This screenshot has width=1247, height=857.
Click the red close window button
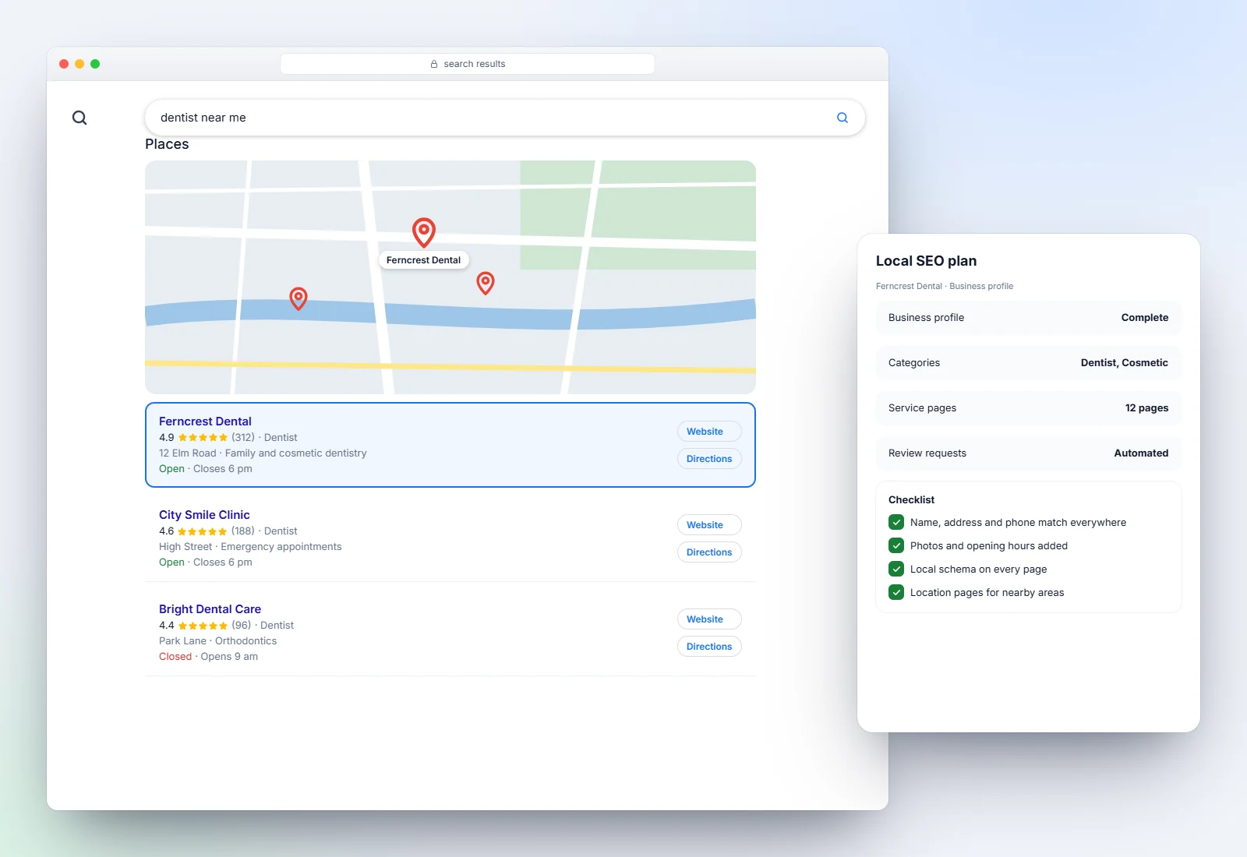pos(64,64)
